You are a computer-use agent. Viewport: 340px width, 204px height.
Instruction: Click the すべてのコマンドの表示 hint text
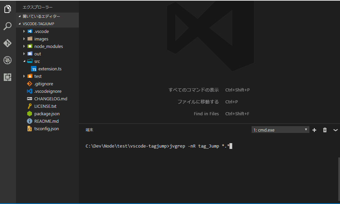[194, 90]
